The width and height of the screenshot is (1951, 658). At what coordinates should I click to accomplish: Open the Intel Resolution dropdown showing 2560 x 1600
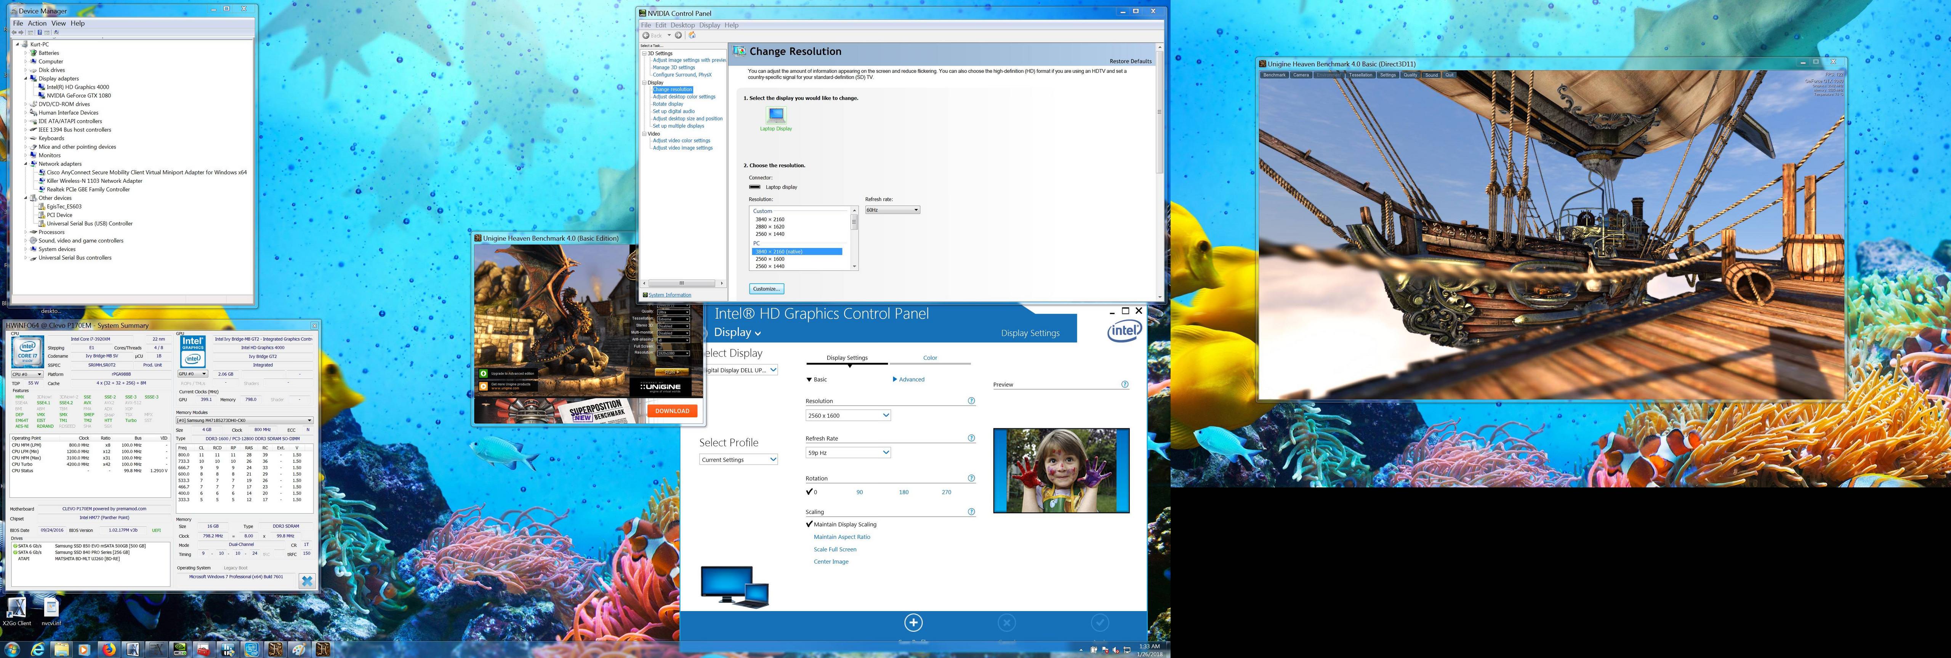(848, 415)
